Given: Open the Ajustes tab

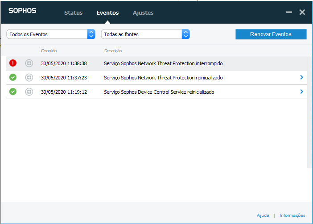Looking at the screenshot, I should click(143, 13).
